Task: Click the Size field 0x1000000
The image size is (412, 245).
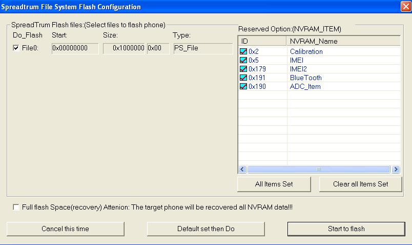Action: point(125,48)
